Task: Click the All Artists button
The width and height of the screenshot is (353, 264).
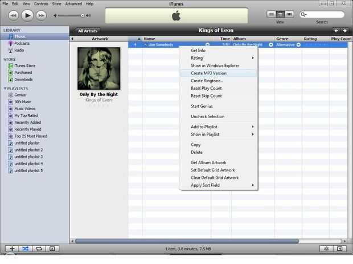Action: pyautogui.click(x=87, y=31)
